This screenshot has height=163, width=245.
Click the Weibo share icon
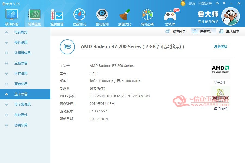point(167,31)
